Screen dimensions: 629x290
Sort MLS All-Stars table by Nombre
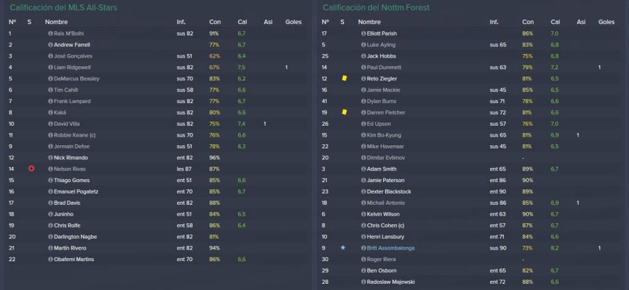click(x=56, y=22)
